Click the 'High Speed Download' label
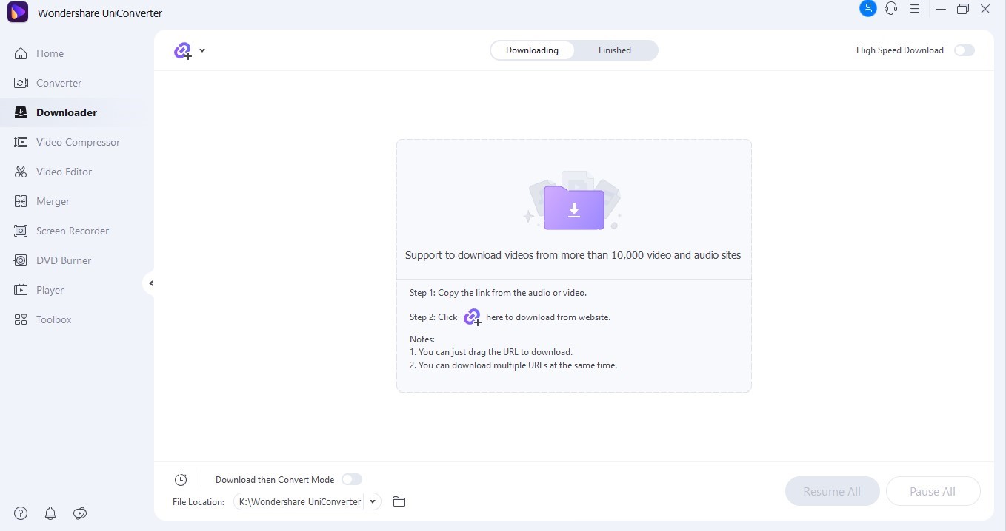Viewport: 1006px width, 531px height. [900, 50]
